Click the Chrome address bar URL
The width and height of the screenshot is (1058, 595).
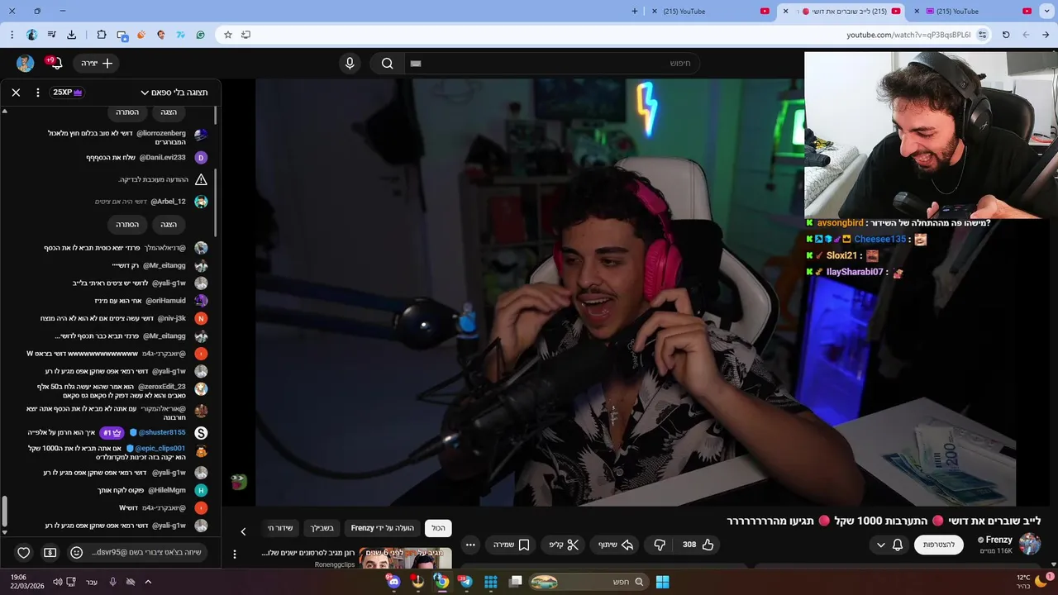908,35
